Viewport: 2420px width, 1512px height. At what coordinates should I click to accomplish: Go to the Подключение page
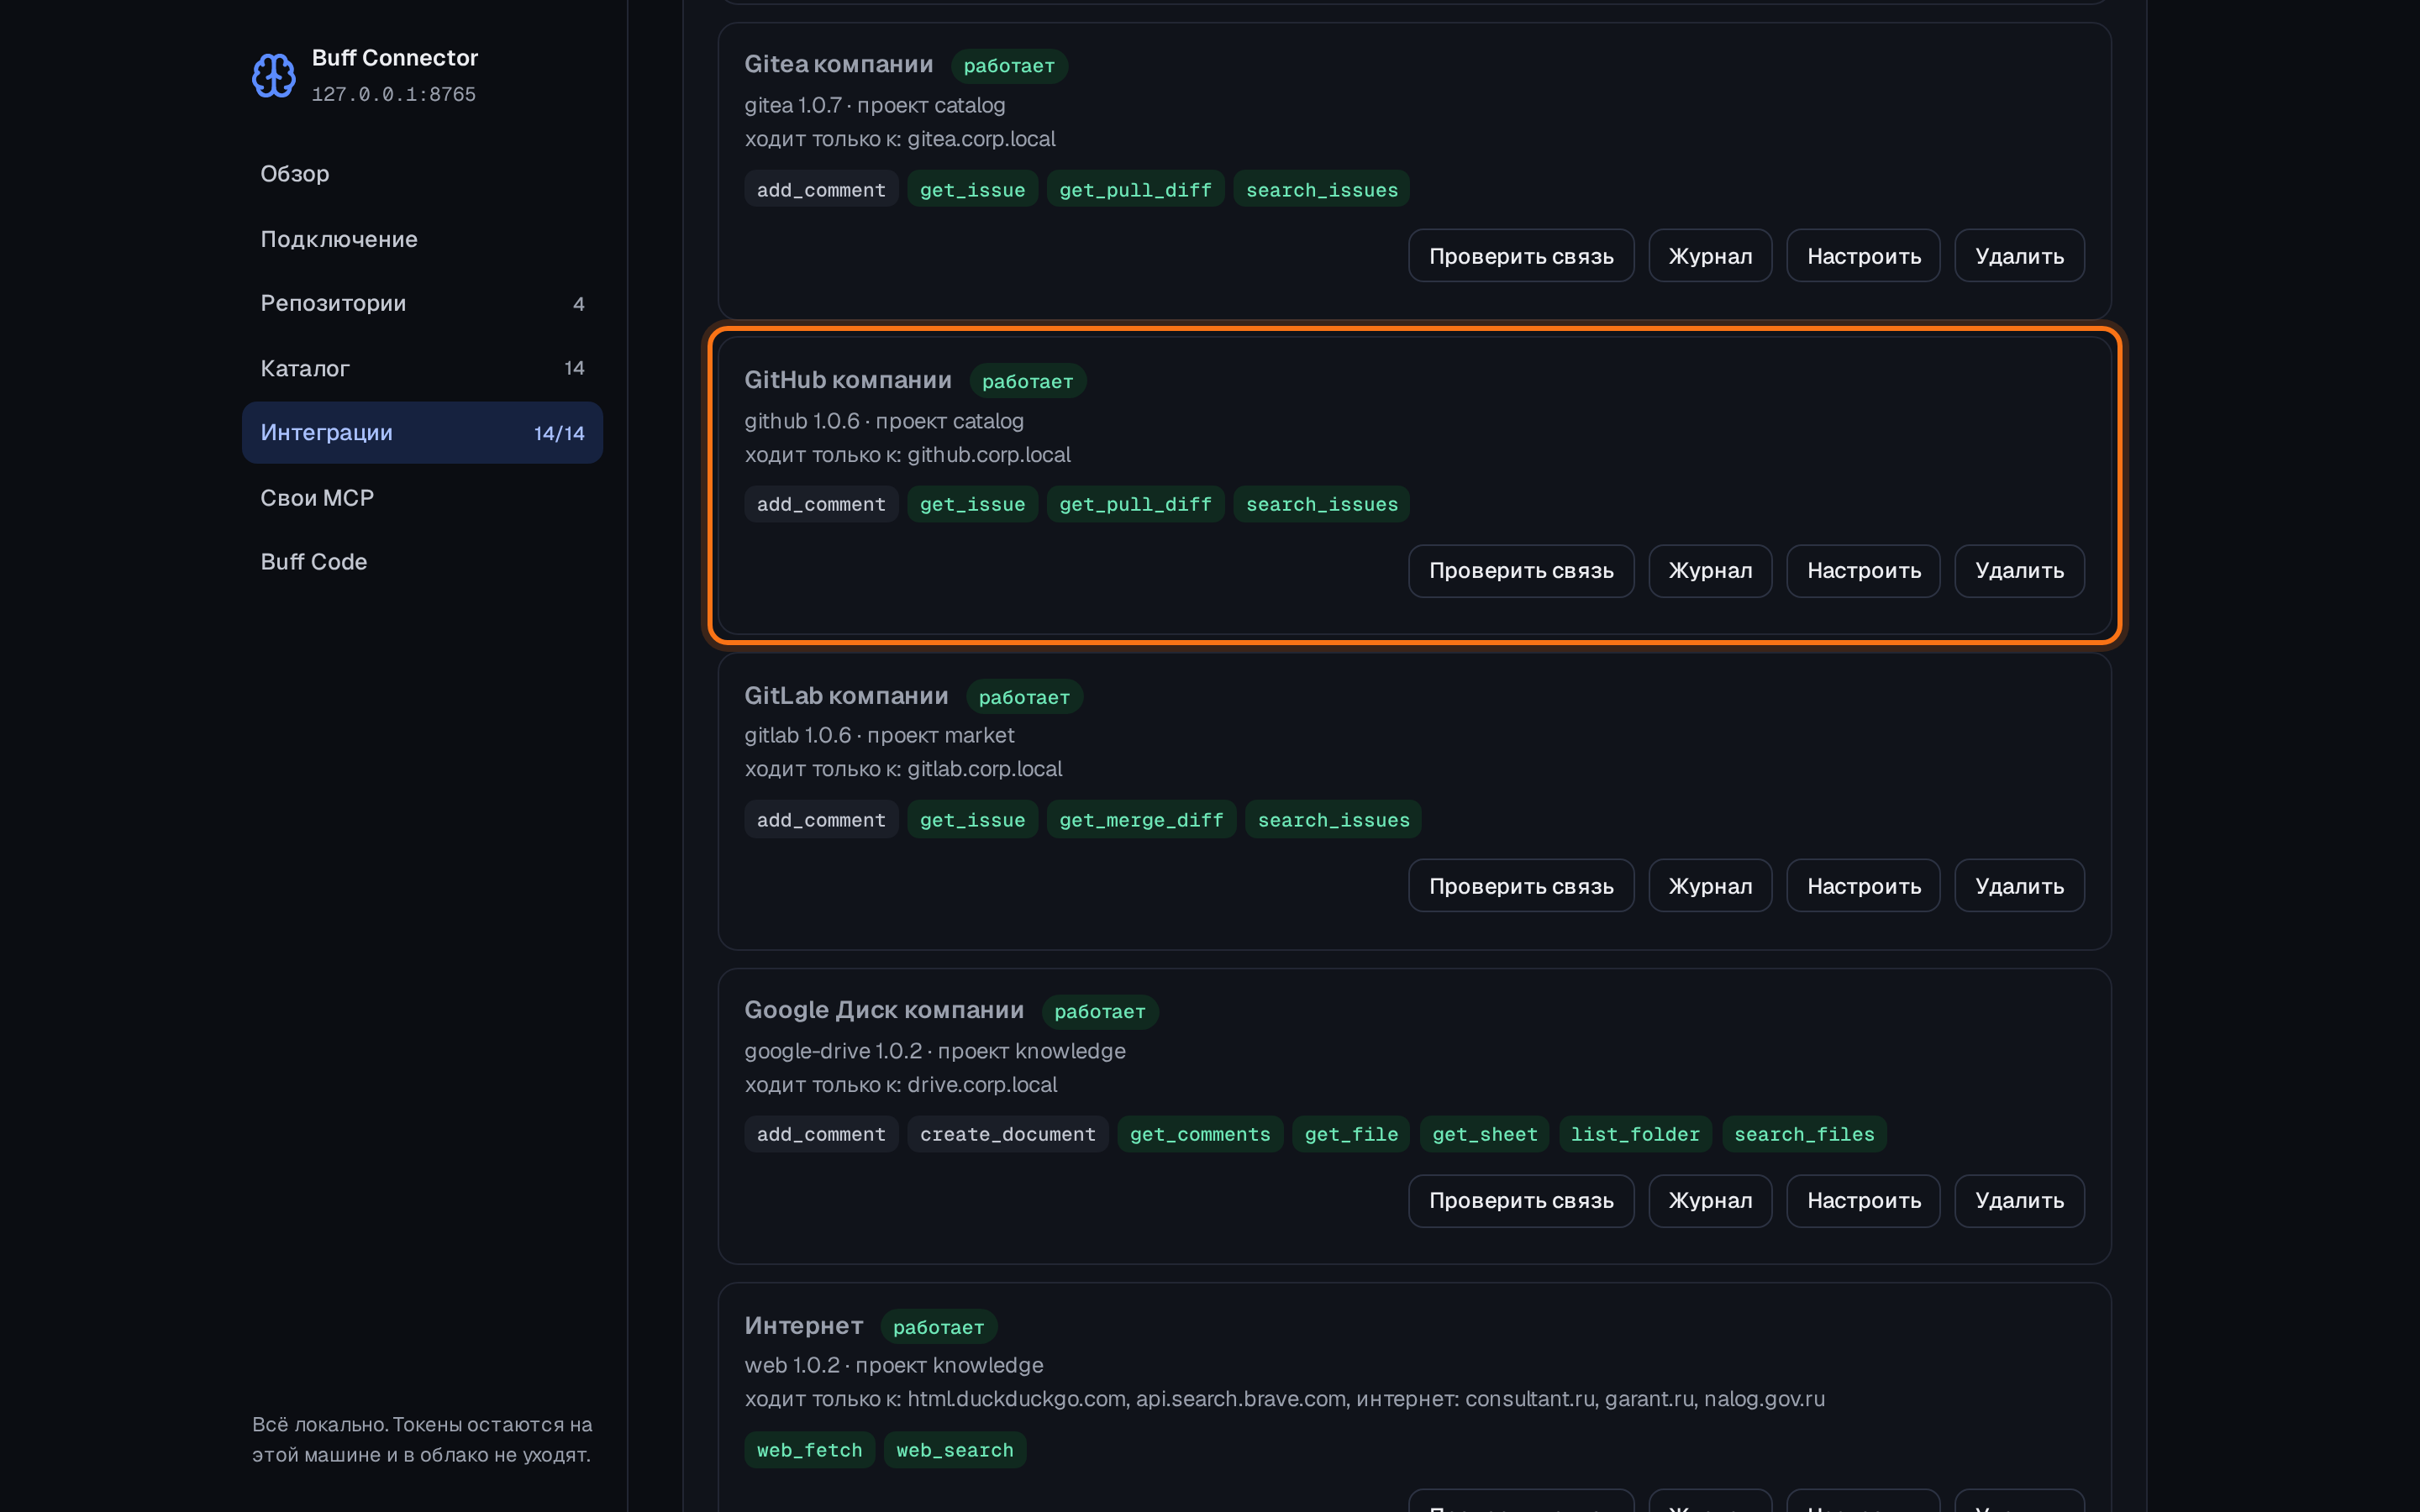pos(422,239)
